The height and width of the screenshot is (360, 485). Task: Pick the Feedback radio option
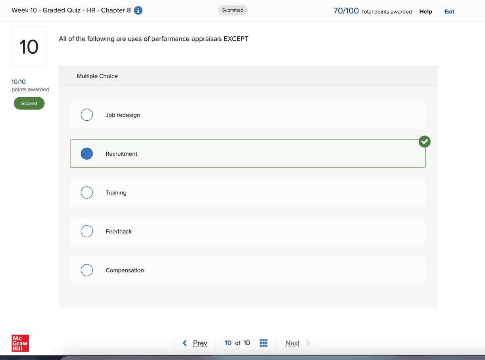point(86,231)
